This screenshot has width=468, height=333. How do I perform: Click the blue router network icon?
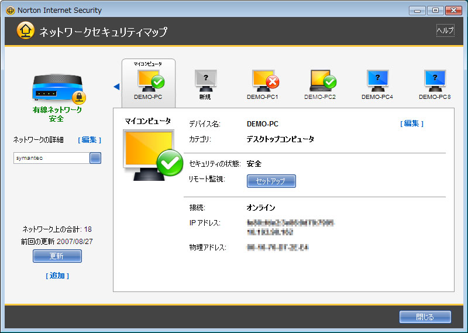click(x=59, y=88)
